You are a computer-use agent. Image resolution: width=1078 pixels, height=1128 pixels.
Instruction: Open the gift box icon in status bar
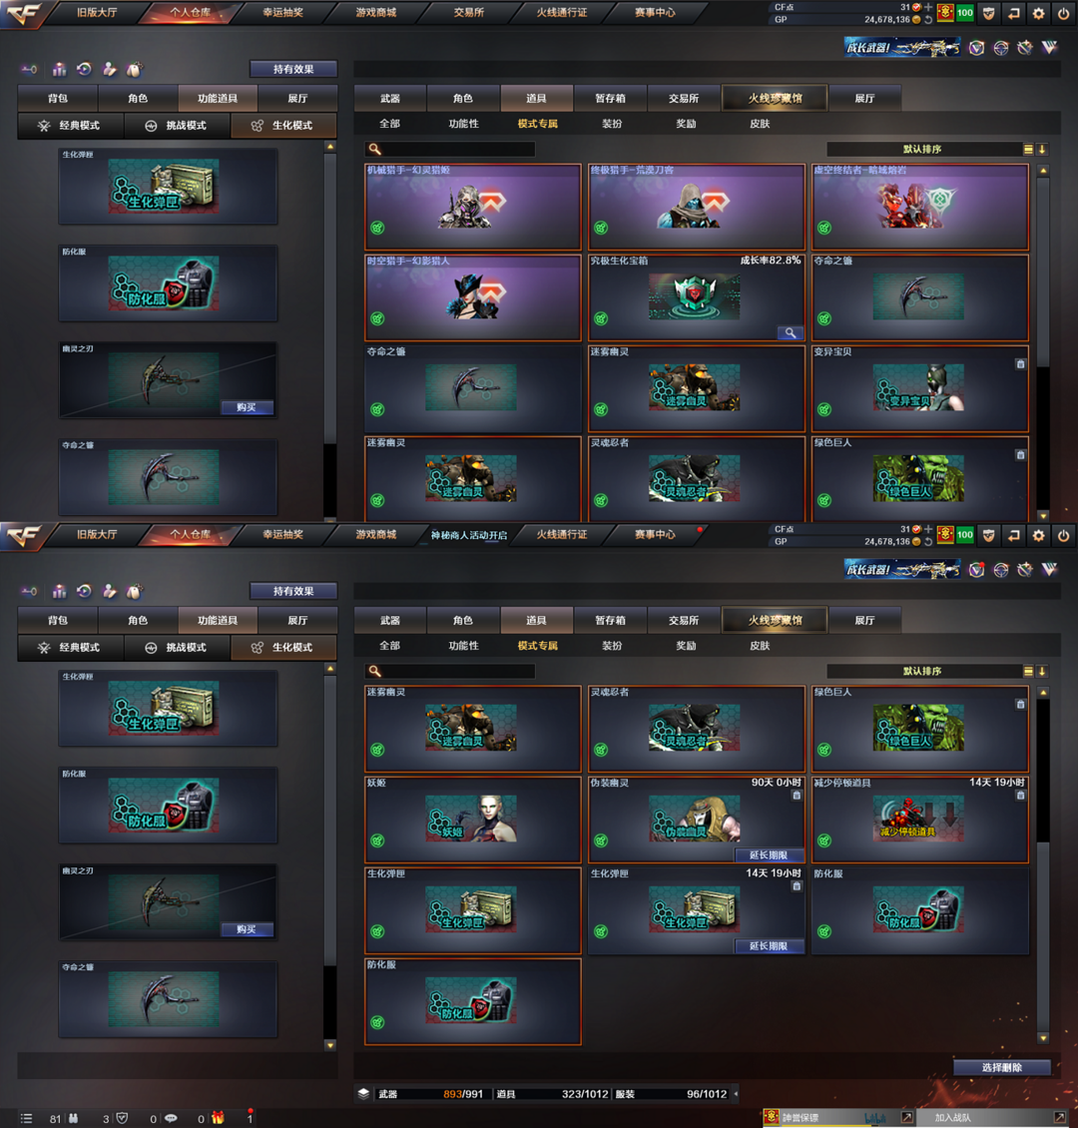218,1118
